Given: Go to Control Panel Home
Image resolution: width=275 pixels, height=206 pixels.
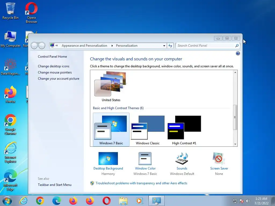Looking at the screenshot, I should [52, 57].
